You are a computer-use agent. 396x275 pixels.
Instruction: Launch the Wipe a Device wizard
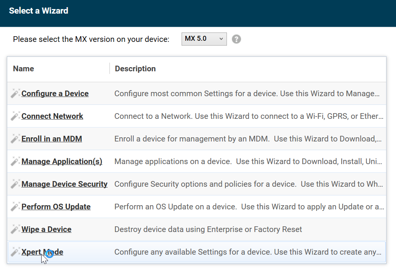pyautogui.click(x=46, y=229)
